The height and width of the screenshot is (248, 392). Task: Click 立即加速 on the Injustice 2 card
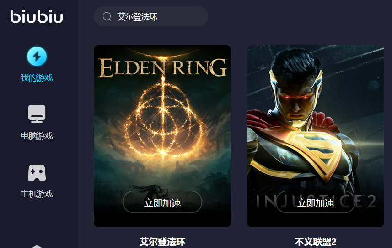click(316, 202)
